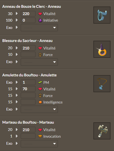Focus the Vitalité field showing 220
114x151 pixels.
pos(28,14)
